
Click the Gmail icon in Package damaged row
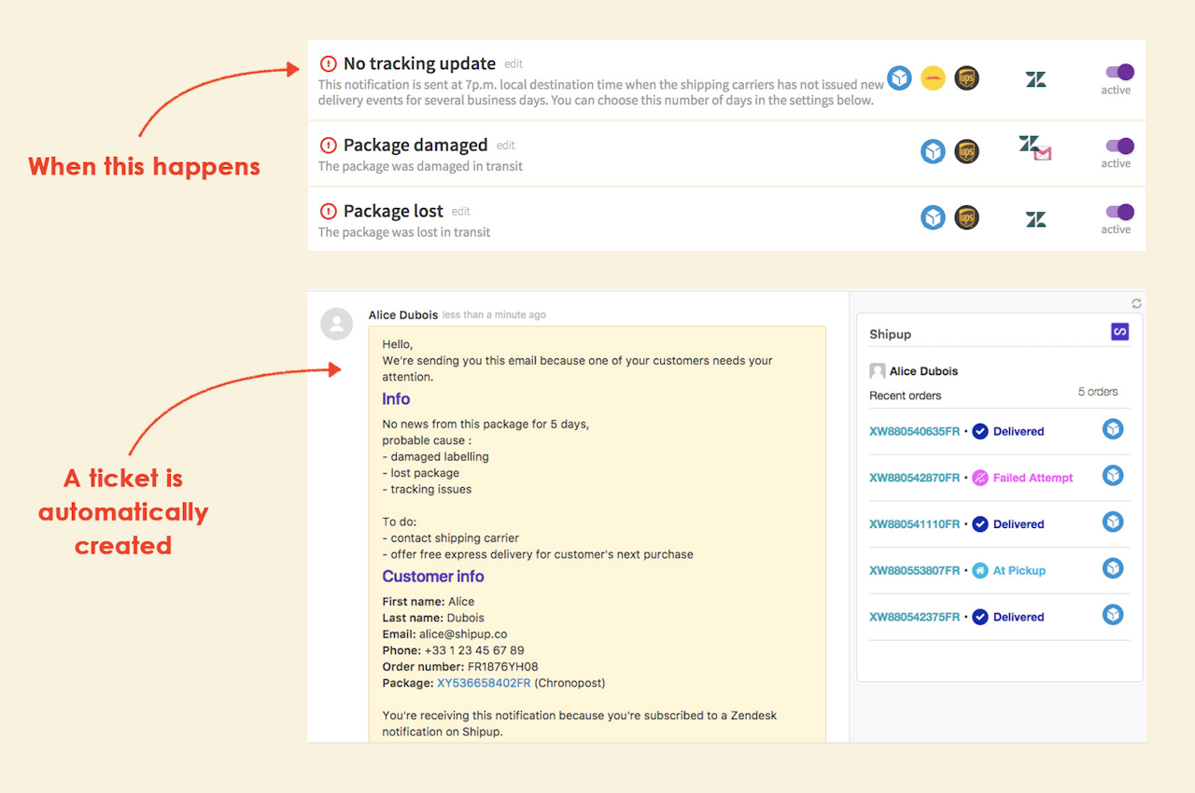coord(1043,154)
